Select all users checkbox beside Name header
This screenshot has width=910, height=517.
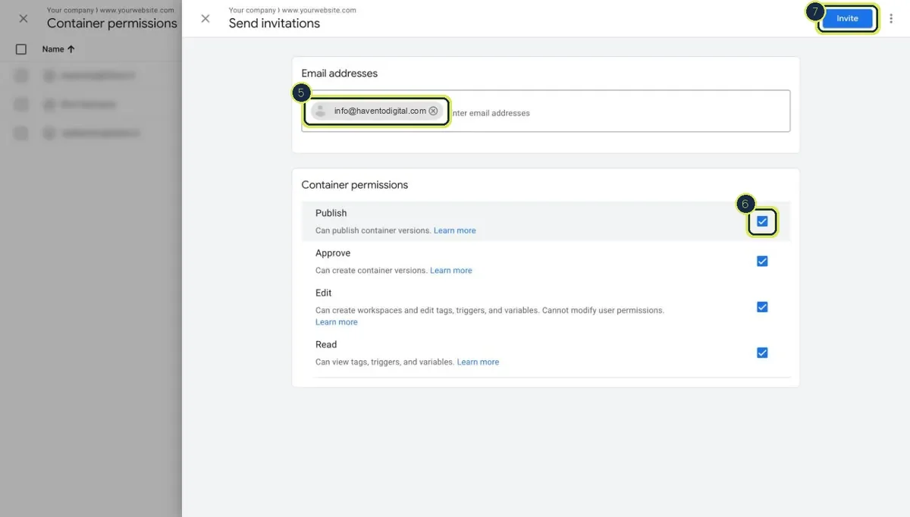21,49
